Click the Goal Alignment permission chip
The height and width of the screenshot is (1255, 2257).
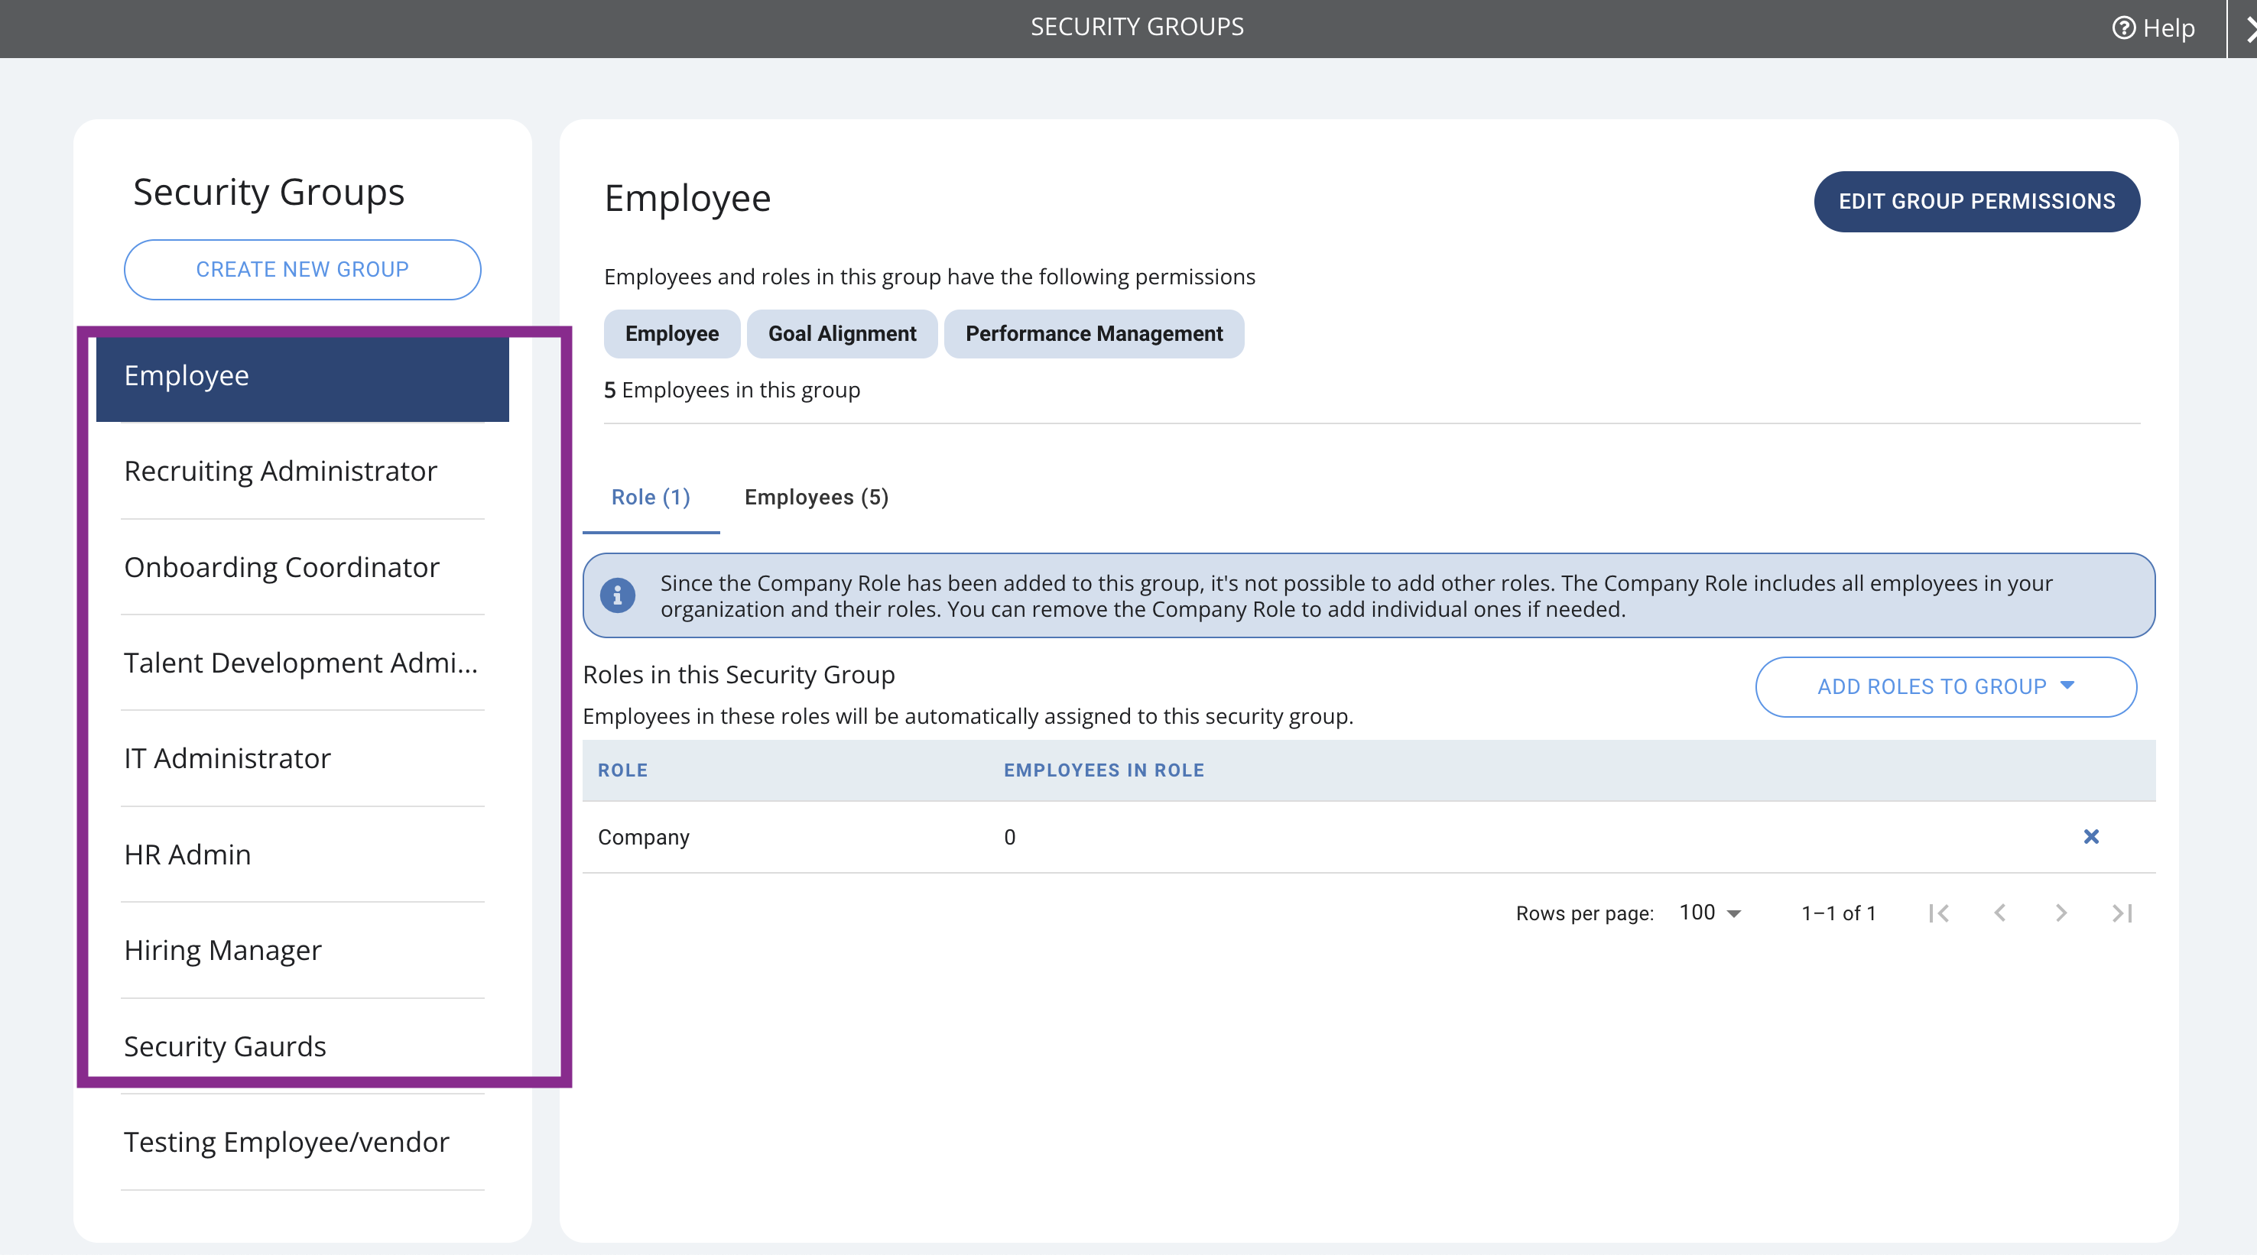[842, 334]
